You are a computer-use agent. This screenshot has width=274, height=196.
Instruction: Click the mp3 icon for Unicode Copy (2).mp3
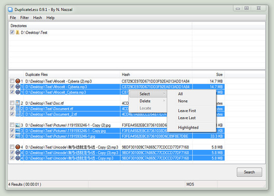(x=18, y=147)
